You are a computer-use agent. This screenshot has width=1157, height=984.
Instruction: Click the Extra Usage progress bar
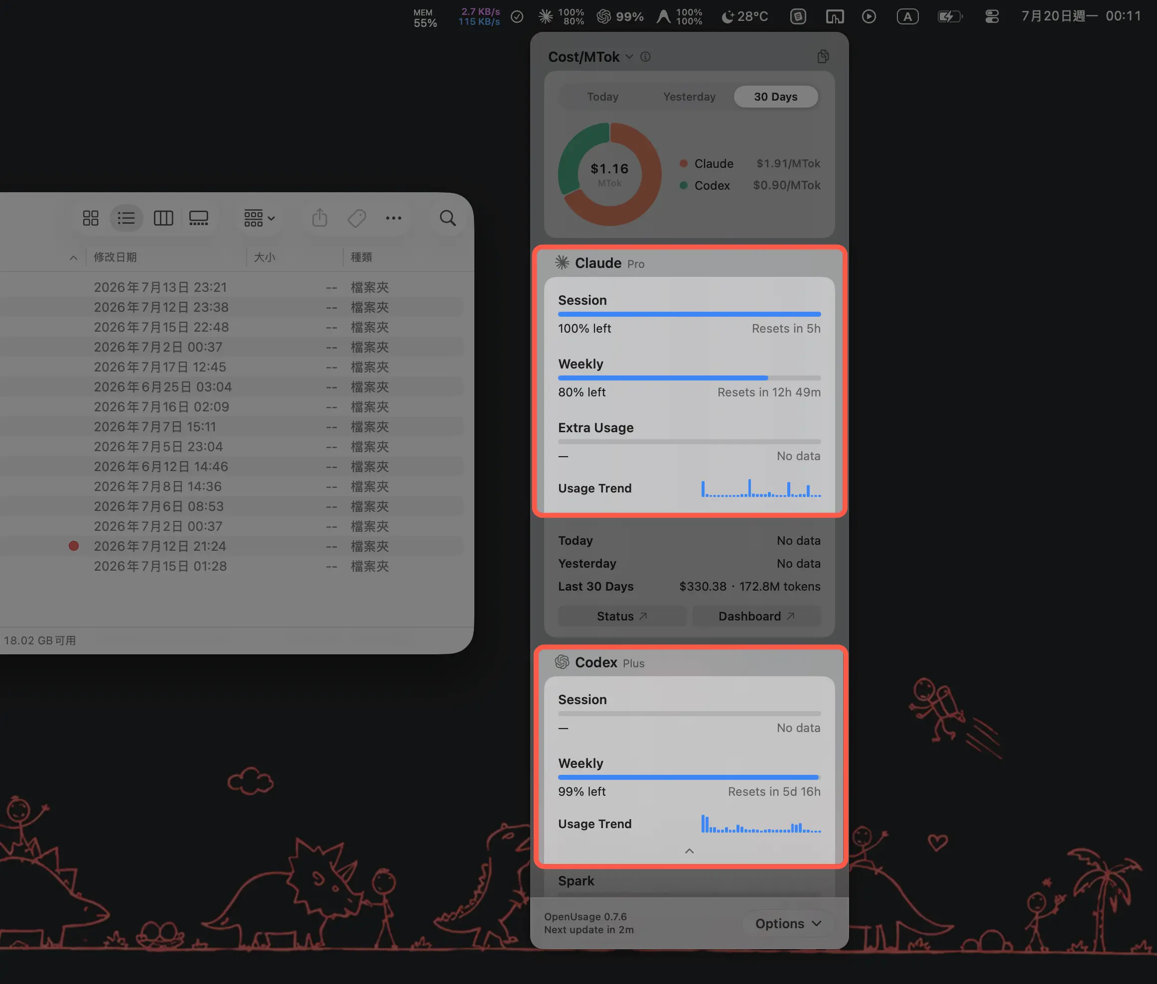pyautogui.click(x=689, y=442)
